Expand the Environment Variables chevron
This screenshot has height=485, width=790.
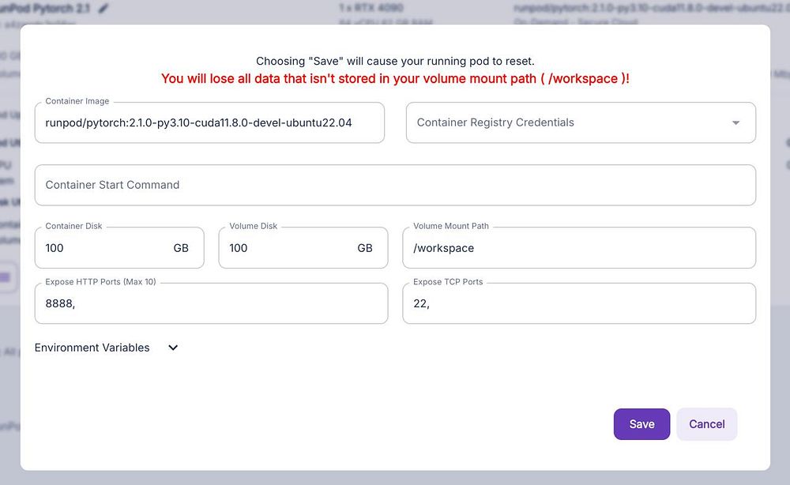(173, 348)
